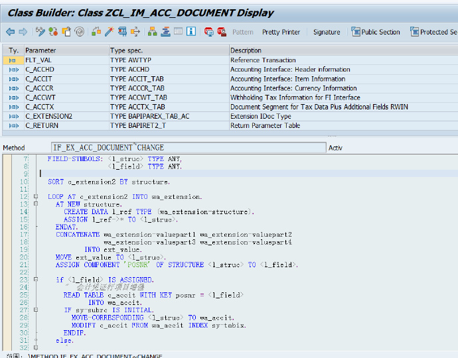Viewport: 458px width, 358px height.
Task: Sort by the Parameter column header
Action: point(66,50)
